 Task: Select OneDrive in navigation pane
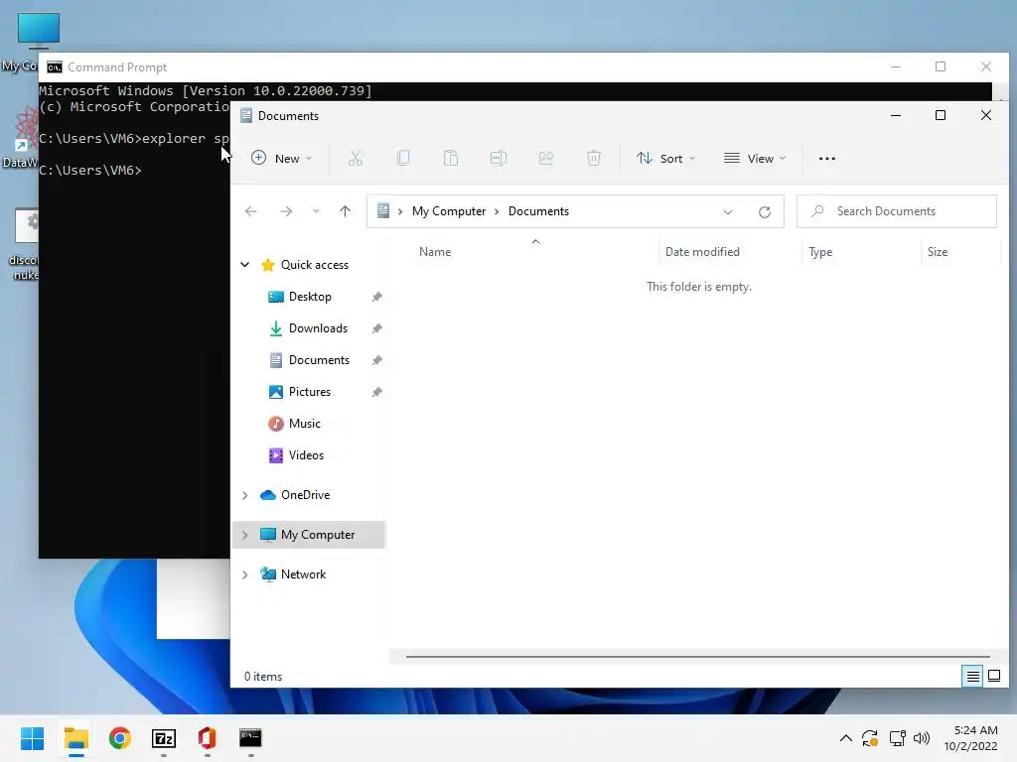coord(305,495)
